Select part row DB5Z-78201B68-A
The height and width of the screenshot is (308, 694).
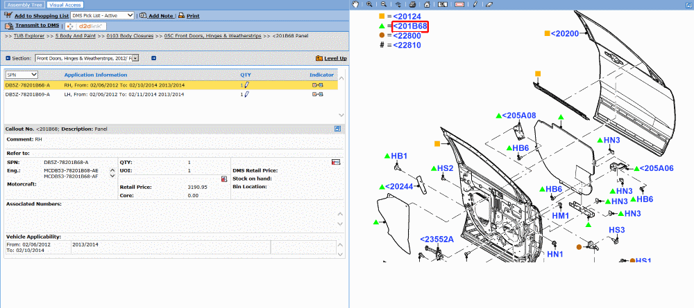171,84
